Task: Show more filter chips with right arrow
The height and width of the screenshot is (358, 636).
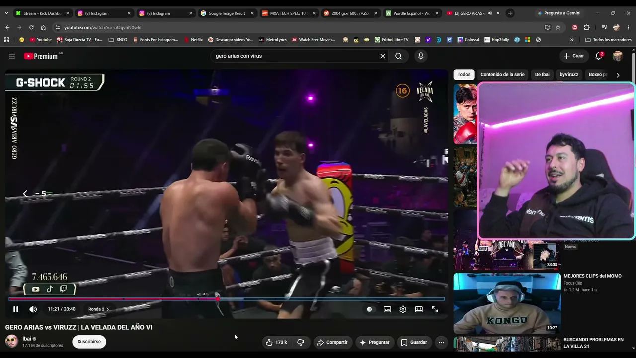Action: coord(618,75)
